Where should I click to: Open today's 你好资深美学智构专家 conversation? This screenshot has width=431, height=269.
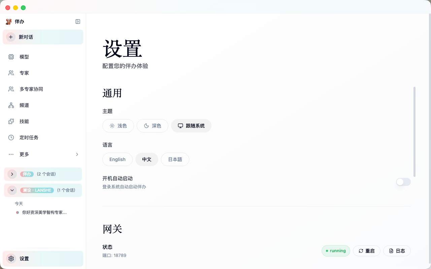click(44, 212)
